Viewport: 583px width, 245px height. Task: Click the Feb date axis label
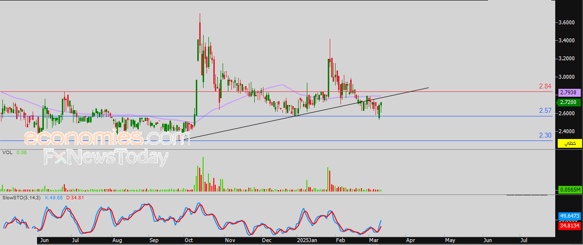click(341, 241)
